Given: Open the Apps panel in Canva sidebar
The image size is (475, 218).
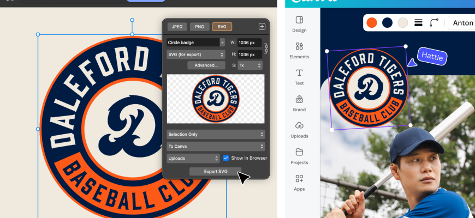Looking at the screenshot, I should tap(299, 183).
